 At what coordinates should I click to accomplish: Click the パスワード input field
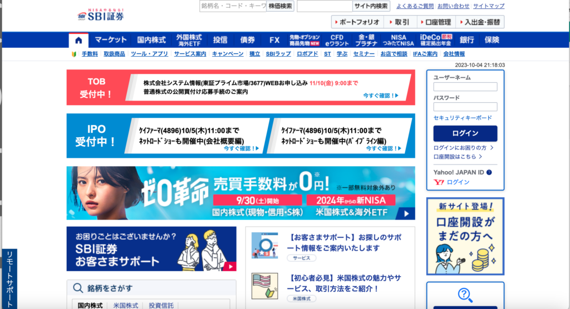click(465, 107)
